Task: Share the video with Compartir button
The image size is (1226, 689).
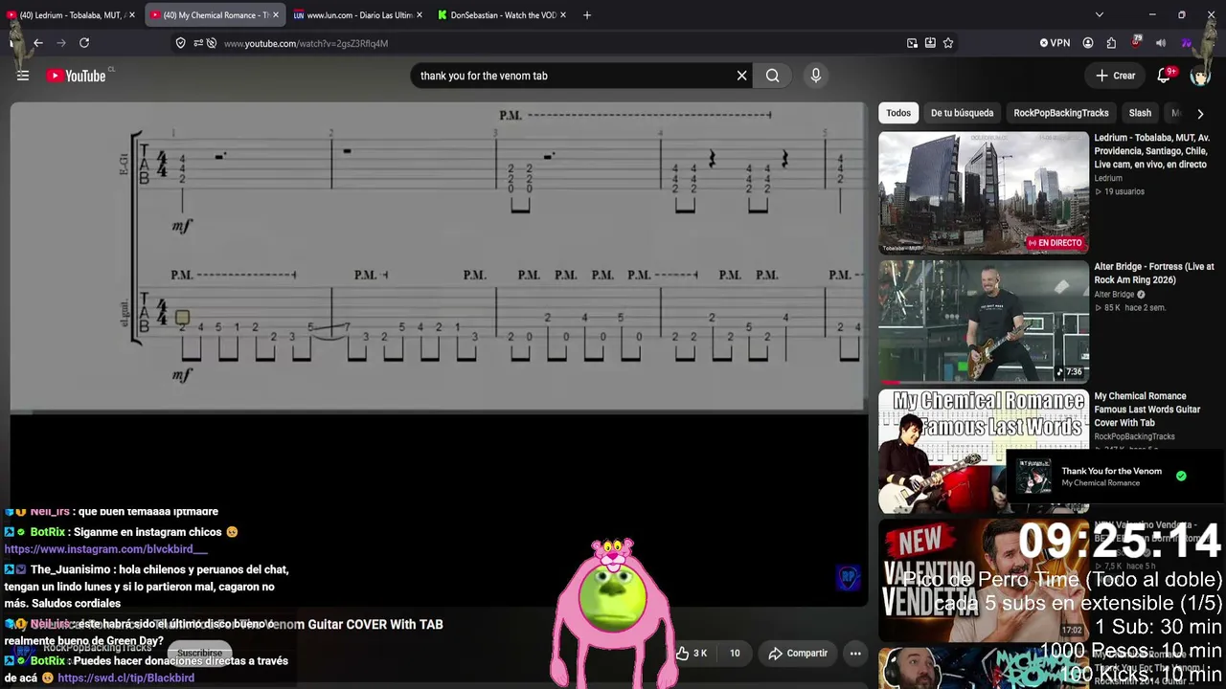Action: [x=798, y=654]
